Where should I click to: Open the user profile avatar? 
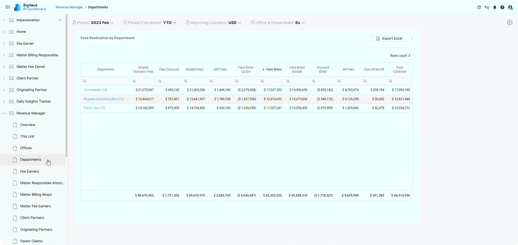[510, 8]
